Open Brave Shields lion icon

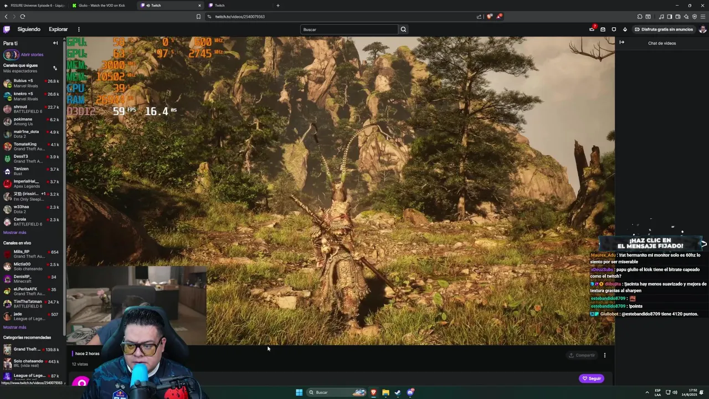[x=489, y=17]
